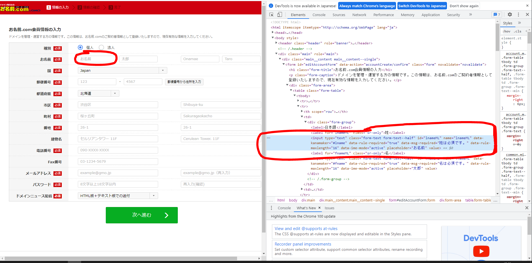Screen dimensions: 532x263
Task: Dismiss the DevTools language infobar
Action: 527,6
